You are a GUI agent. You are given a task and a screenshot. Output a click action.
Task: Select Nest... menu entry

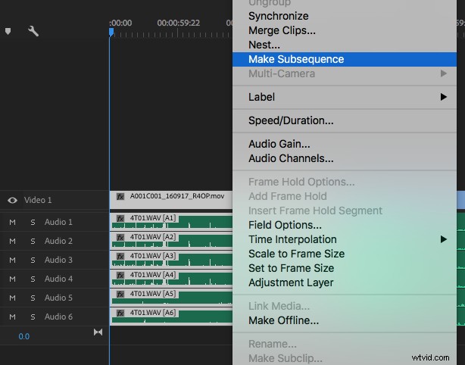[x=345, y=45]
